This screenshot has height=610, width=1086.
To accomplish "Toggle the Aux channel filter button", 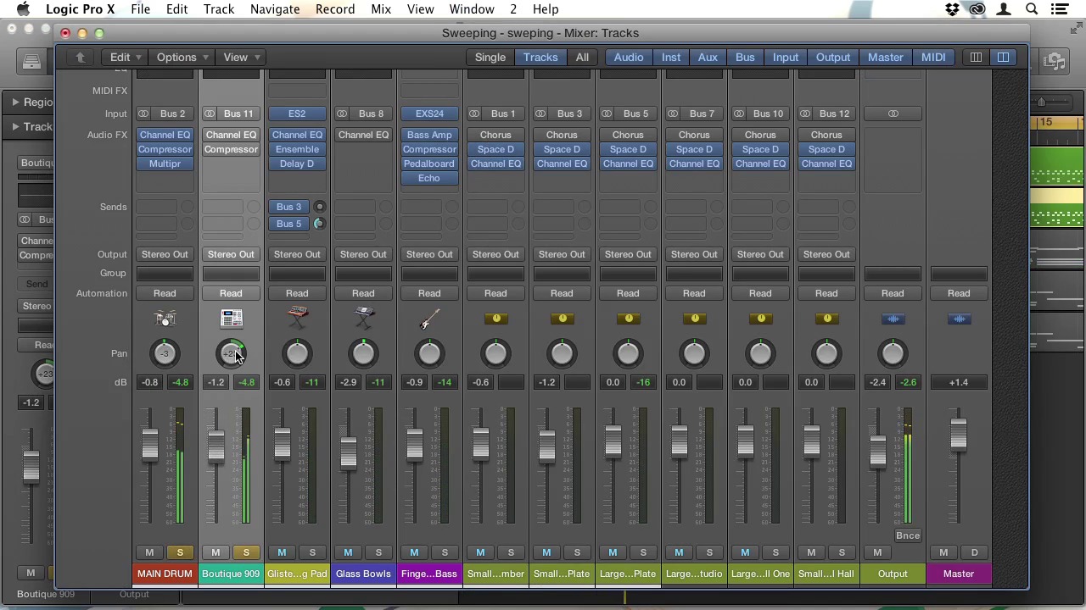I will (708, 58).
